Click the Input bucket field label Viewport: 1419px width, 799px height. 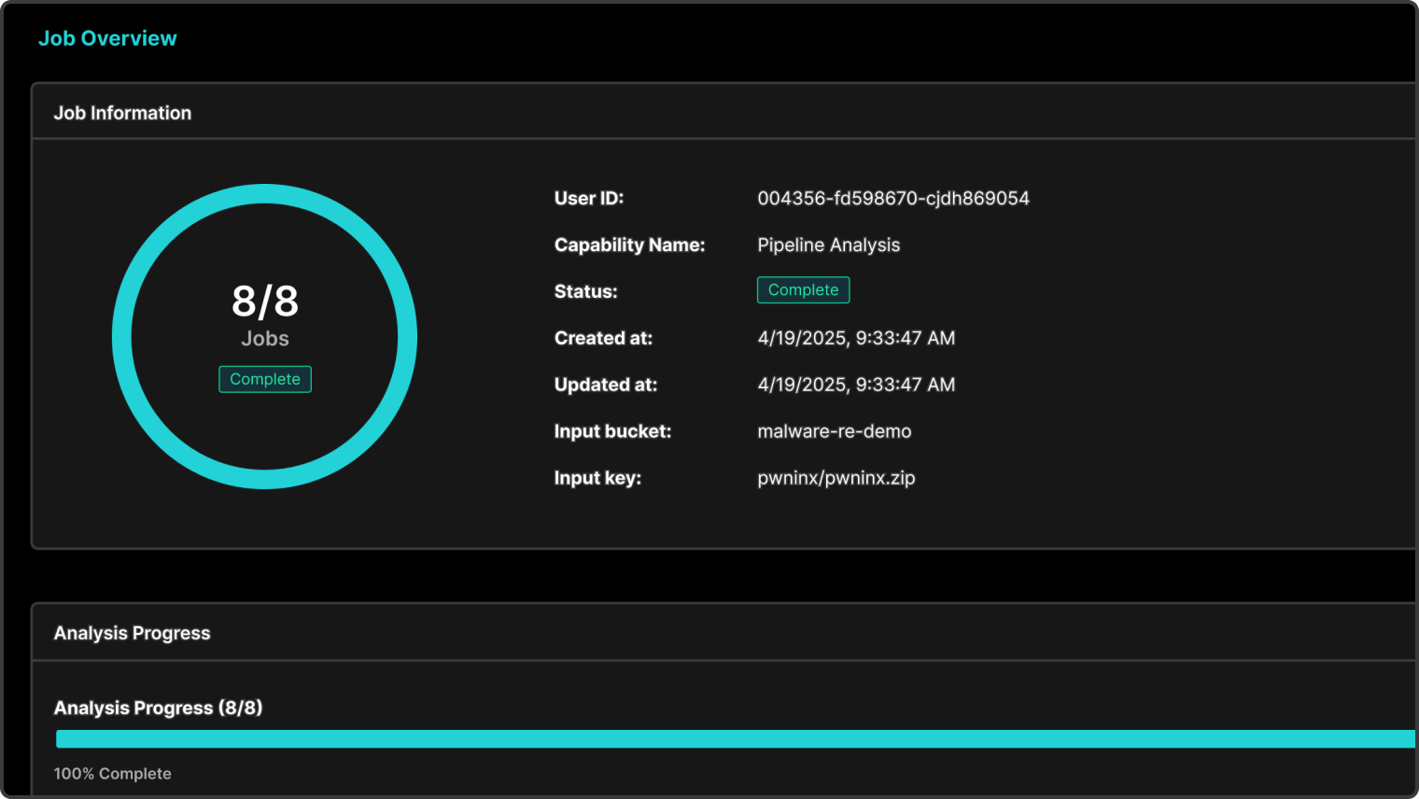(612, 431)
